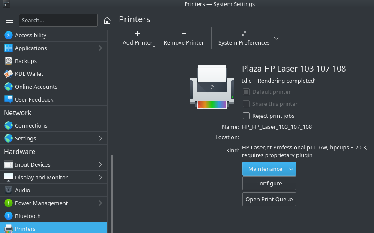
Task: Click the home icon next to search
Action: click(107, 20)
